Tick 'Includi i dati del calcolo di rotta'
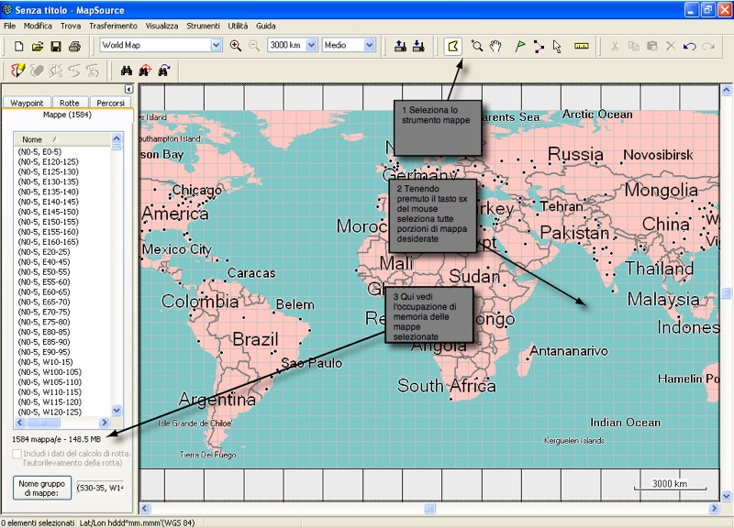Screen dimensions: 734x528 click(17, 454)
